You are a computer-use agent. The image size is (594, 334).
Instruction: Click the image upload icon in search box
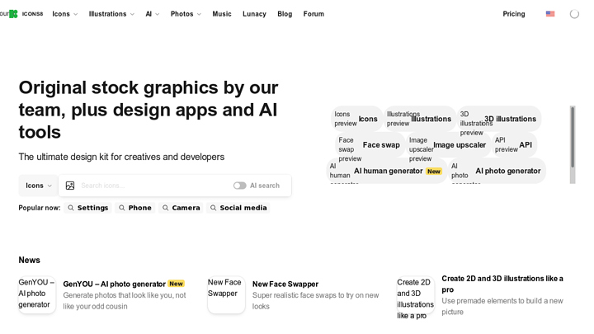[x=70, y=186]
